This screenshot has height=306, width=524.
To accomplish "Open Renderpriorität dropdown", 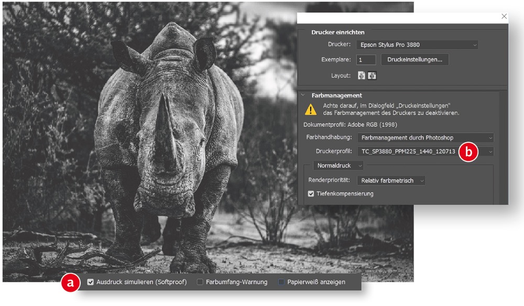I will (392, 181).
